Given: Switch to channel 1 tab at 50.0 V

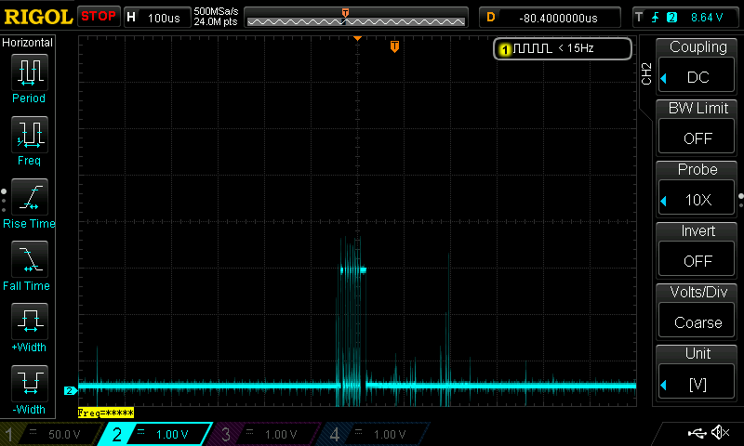Looking at the screenshot, I should [51, 434].
